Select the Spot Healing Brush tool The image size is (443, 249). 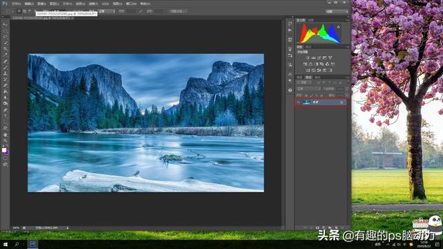pos(5,62)
